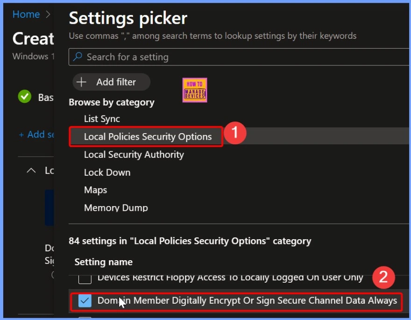Select the Local Policies Security Options category
The image size is (411, 320).
click(148, 137)
